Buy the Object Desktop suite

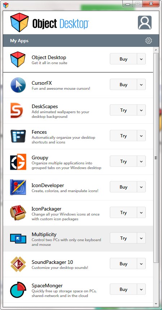tap(123, 59)
